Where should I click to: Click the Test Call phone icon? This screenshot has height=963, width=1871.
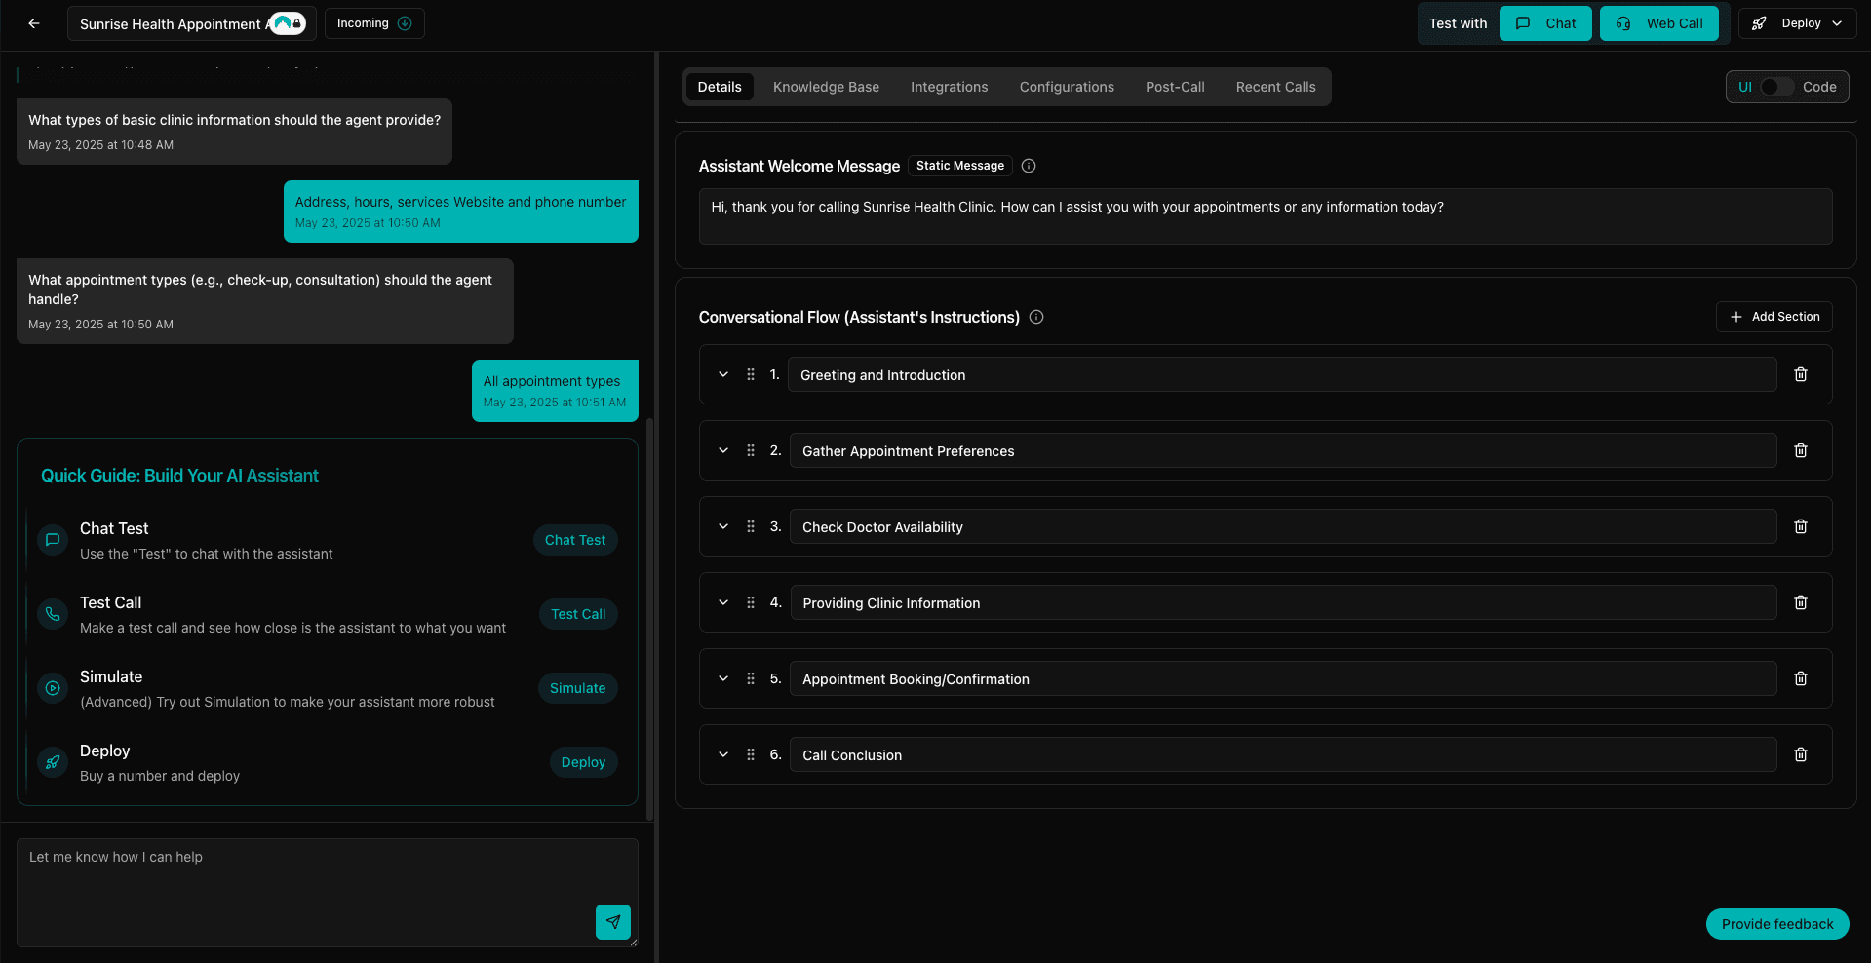click(52, 614)
